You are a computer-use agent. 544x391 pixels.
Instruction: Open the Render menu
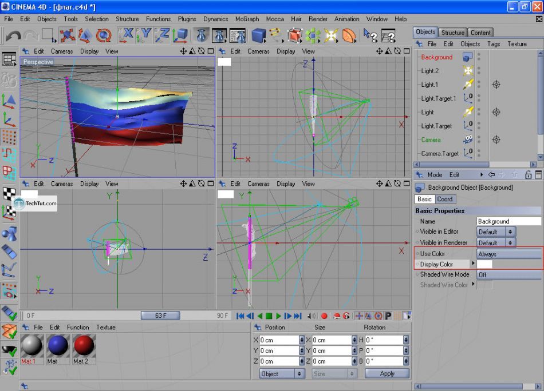(x=318, y=19)
